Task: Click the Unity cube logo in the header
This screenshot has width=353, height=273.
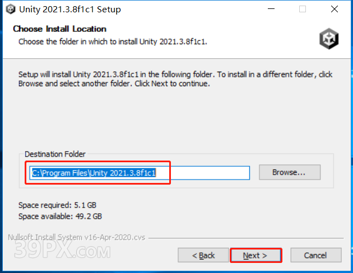Action: pos(329,39)
